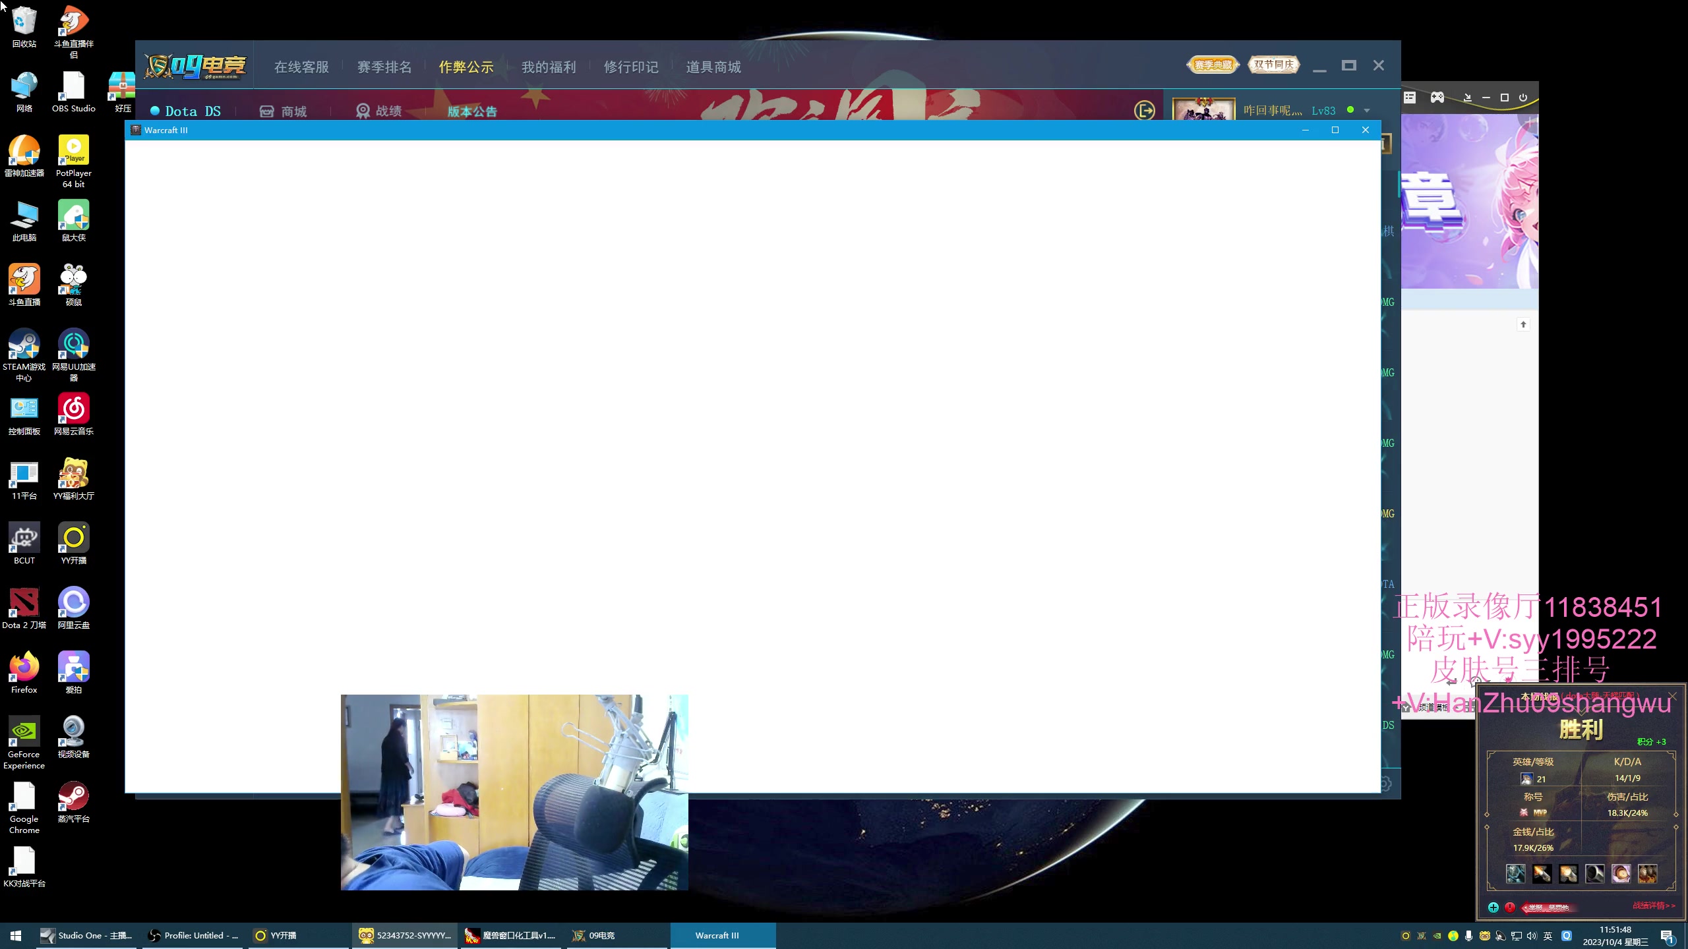This screenshot has height=949, width=1688.
Task: Open the BCUT desktop icon
Action: pos(24,544)
